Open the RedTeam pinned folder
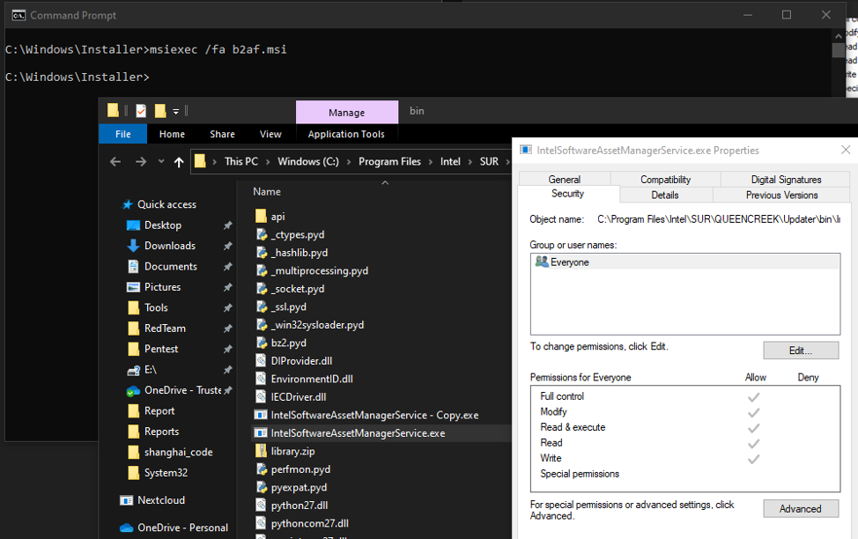The image size is (858, 539). click(x=165, y=329)
